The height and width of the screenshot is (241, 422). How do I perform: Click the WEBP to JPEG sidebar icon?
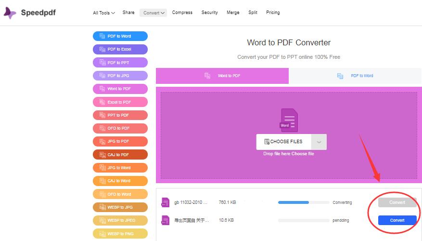coord(102,220)
